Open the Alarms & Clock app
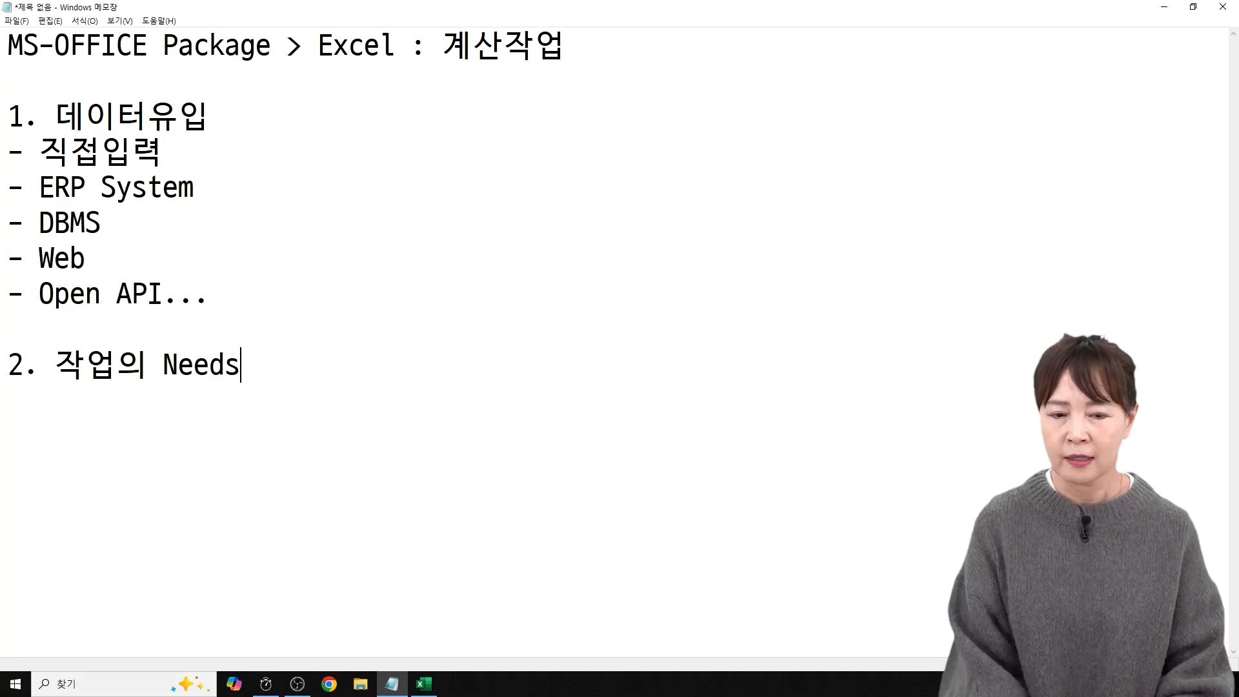1239x697 pixels. [265, 683]
